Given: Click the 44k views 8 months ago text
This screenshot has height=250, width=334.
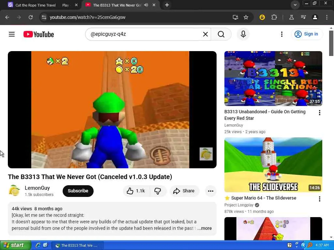Looking at the screenshot, I should 37,209.
